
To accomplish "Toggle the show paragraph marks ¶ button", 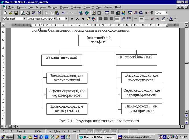I will (x=151, y=13).
